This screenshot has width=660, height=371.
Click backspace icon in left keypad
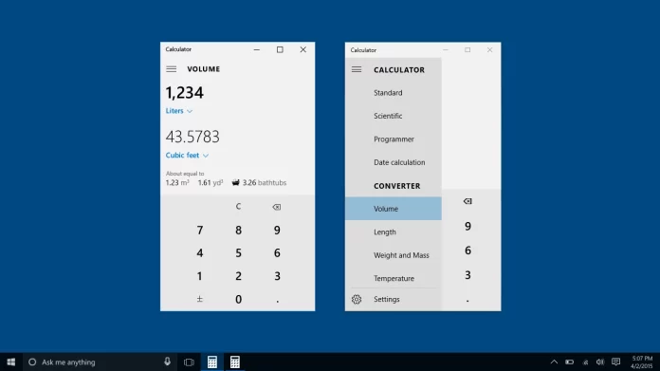[277, 207]
